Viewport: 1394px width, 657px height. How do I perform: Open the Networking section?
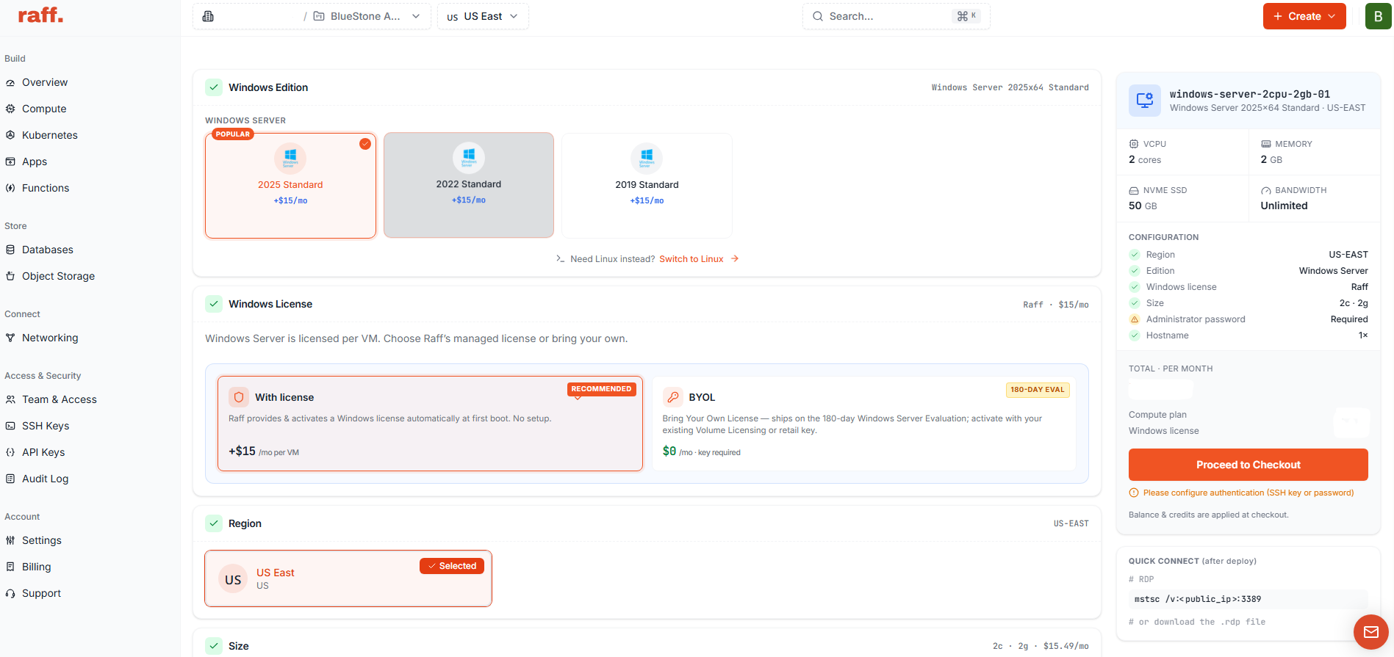pyautogui.click(x=50, y=338)
